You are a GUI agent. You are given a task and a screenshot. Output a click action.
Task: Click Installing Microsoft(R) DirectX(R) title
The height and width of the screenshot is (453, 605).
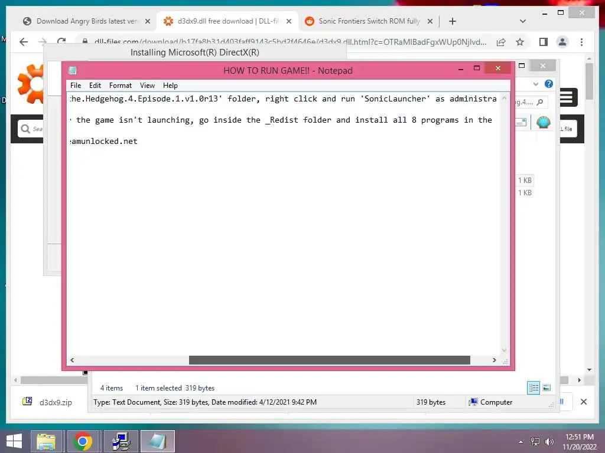(x=195, y=52)
